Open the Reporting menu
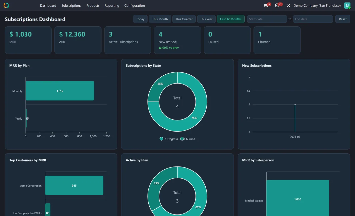Image resolution: width=355 pixels, height=216 pixels. [x=112, y=6]
